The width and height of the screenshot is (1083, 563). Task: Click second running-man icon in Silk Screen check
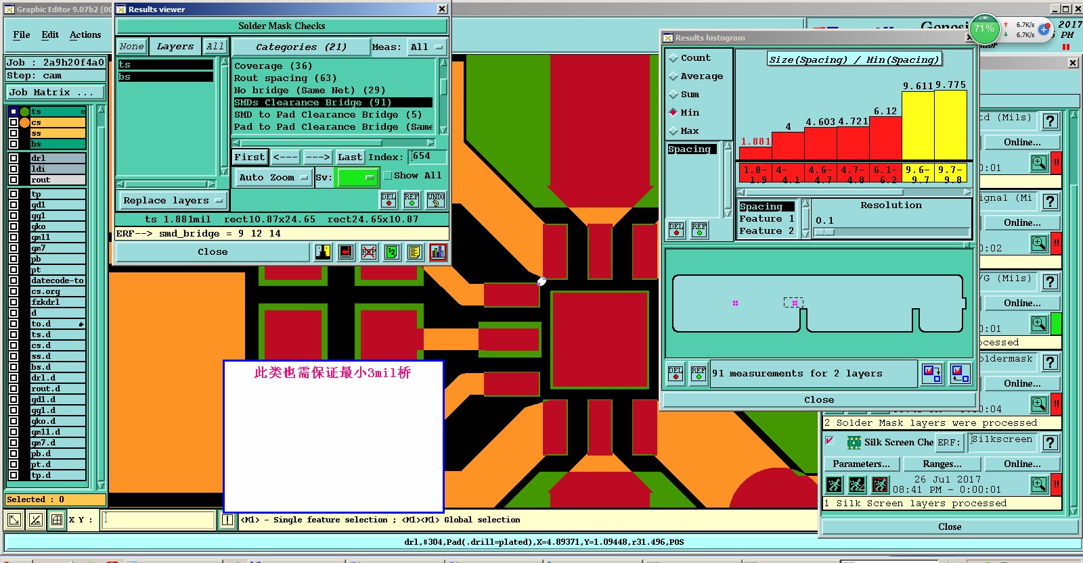(x=857, y=485)
